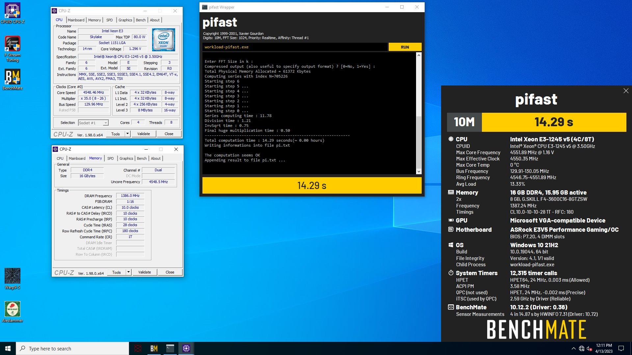
Task: Open Mainboard tab in lower CPU-Z window
Action: point(77,158)
